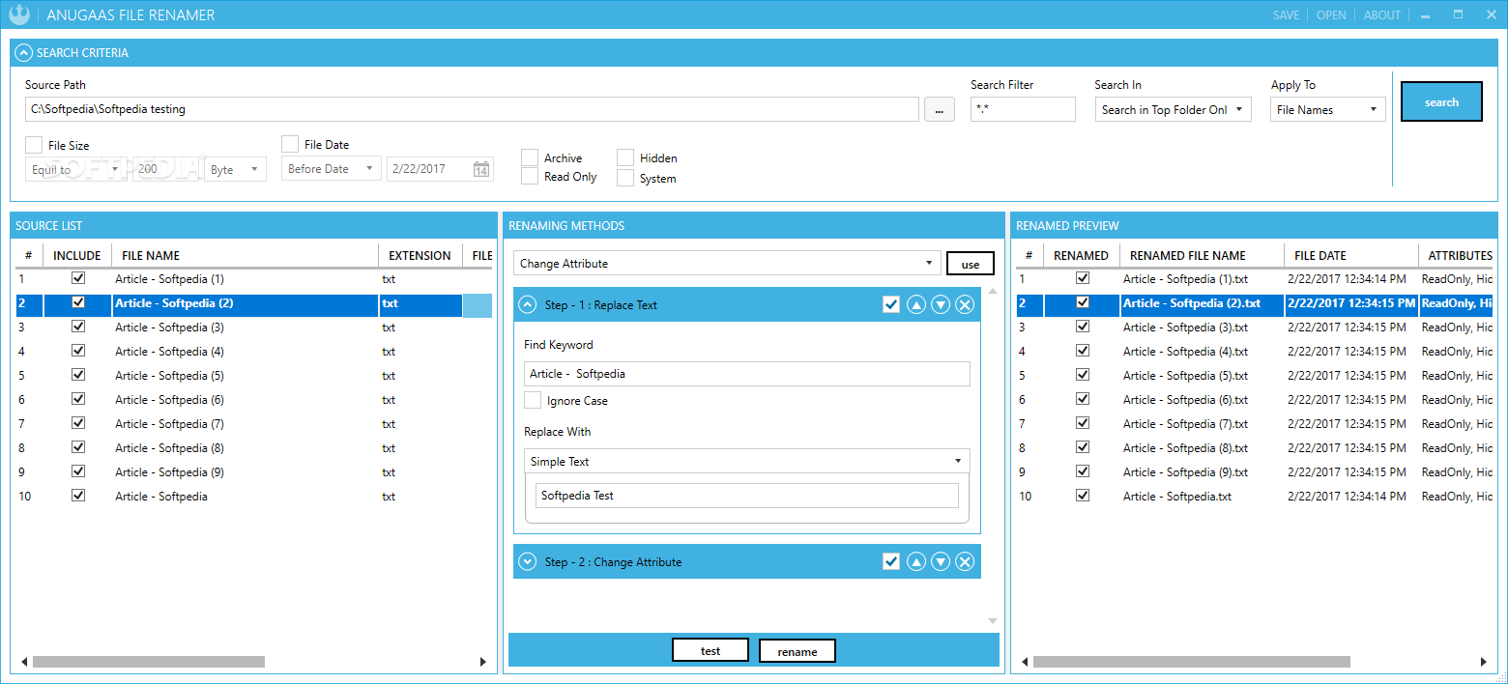Enable the File Size filter checkbox
1508x684 pixels.
pos(34,145)
